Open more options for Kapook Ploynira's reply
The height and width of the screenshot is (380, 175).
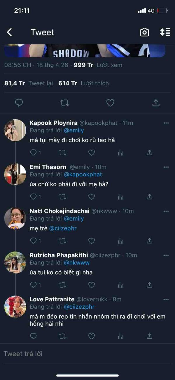tap(166, 123)
